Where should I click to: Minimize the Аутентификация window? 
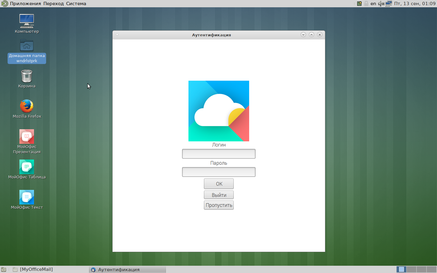click(303, 35)
